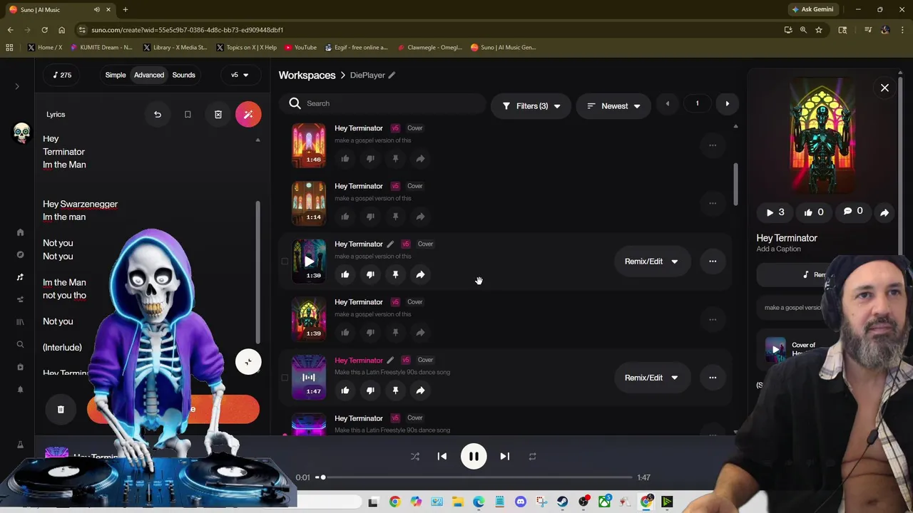Viewport: 913px width, 513px height.
Task: Tick checkbox beside the 1:47 Latin Freestyle track
Action: pyautogui.click(x=285, y=378)
